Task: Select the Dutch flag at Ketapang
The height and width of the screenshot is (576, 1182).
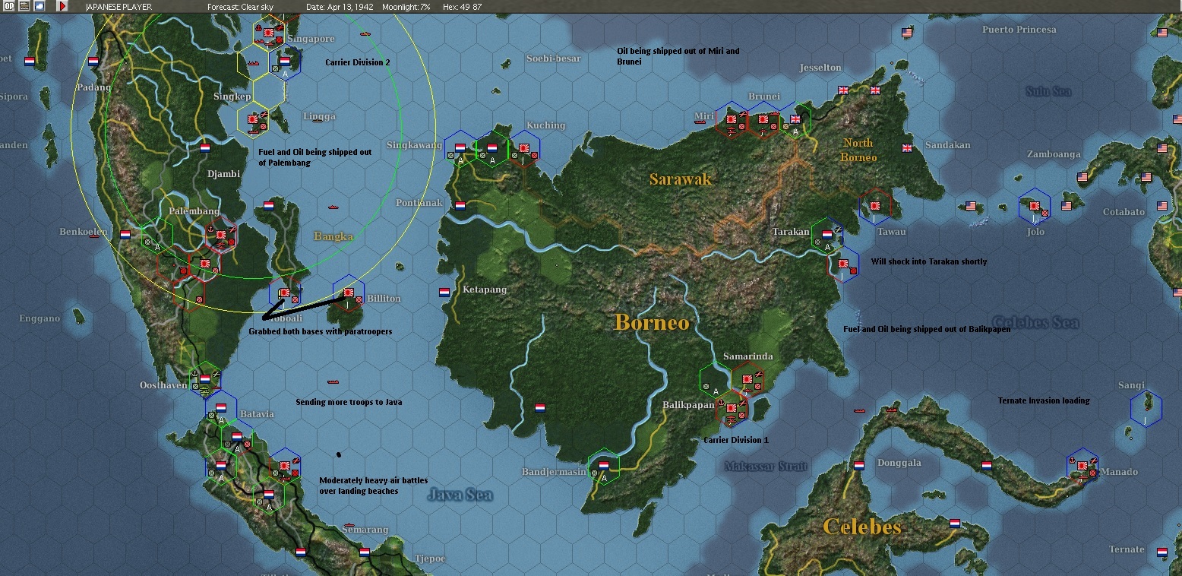Action: (444, 292)
